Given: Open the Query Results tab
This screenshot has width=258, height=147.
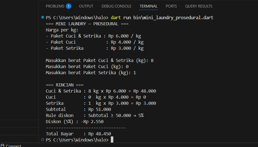Looking at the screenshot, I should 199,6.
